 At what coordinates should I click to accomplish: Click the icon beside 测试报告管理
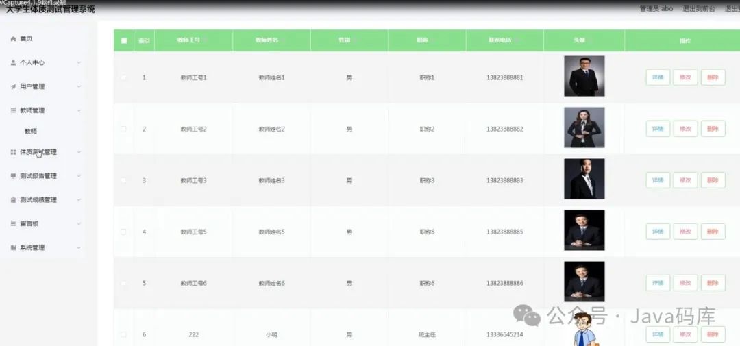13,176
